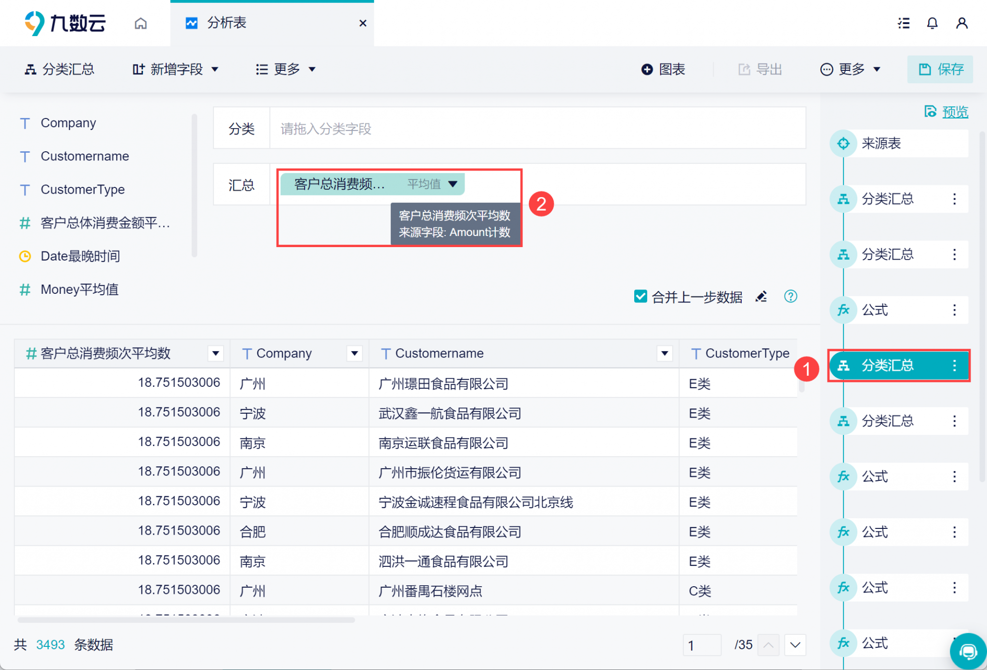Click the page number input field
Image resolution: width=987 pixels, height=670 pixels.
(x=702, y=645)
